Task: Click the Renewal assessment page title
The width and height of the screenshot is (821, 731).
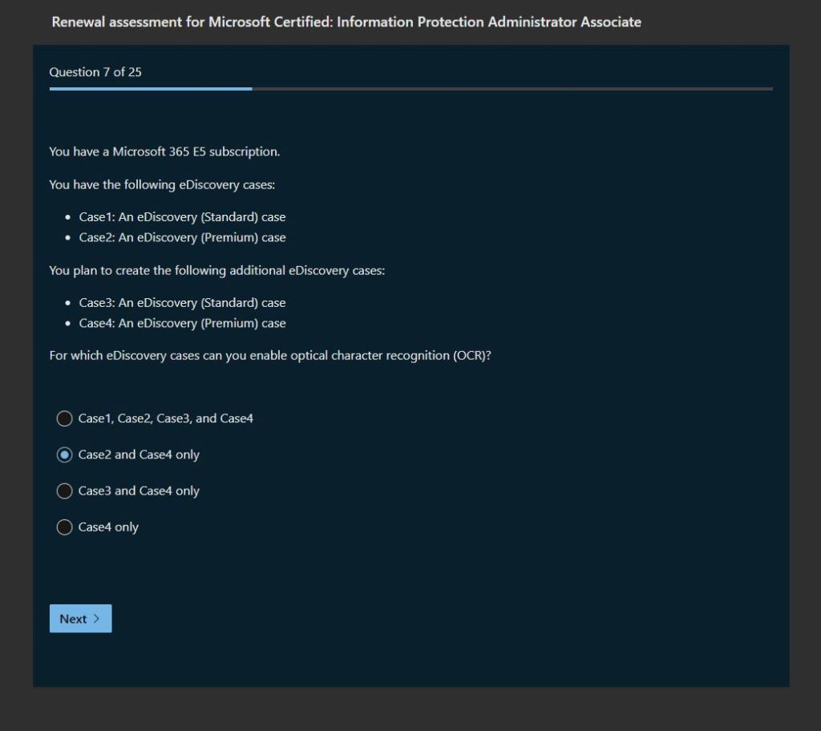Action: click(346, 22)
